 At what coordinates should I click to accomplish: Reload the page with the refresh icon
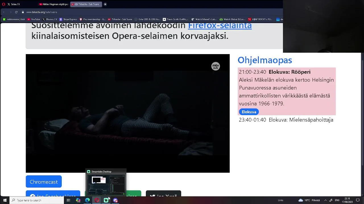(x=16, y=12)
